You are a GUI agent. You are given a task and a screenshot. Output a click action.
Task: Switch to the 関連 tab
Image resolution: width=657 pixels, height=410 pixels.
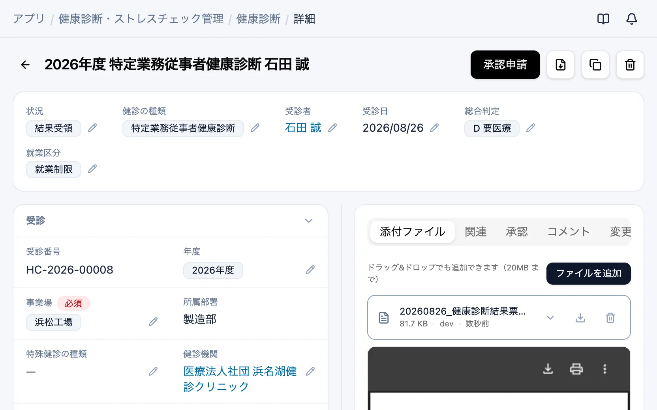click(x=476, y=232)
